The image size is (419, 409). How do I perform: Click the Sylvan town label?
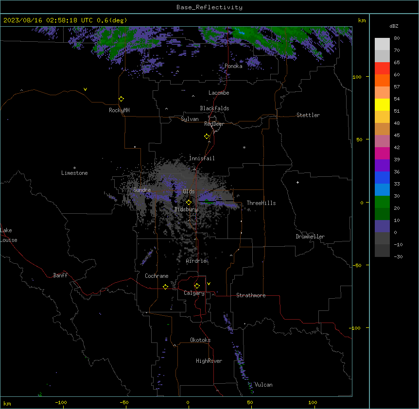point(190,119)
